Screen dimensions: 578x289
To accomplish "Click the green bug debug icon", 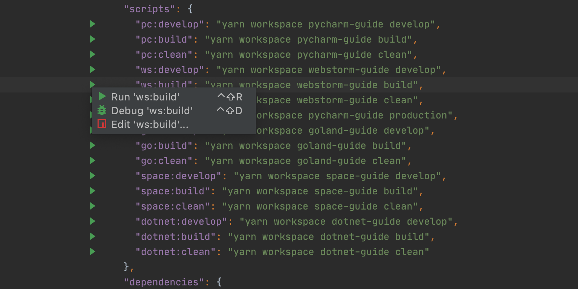I will click(x=102, y=110).
